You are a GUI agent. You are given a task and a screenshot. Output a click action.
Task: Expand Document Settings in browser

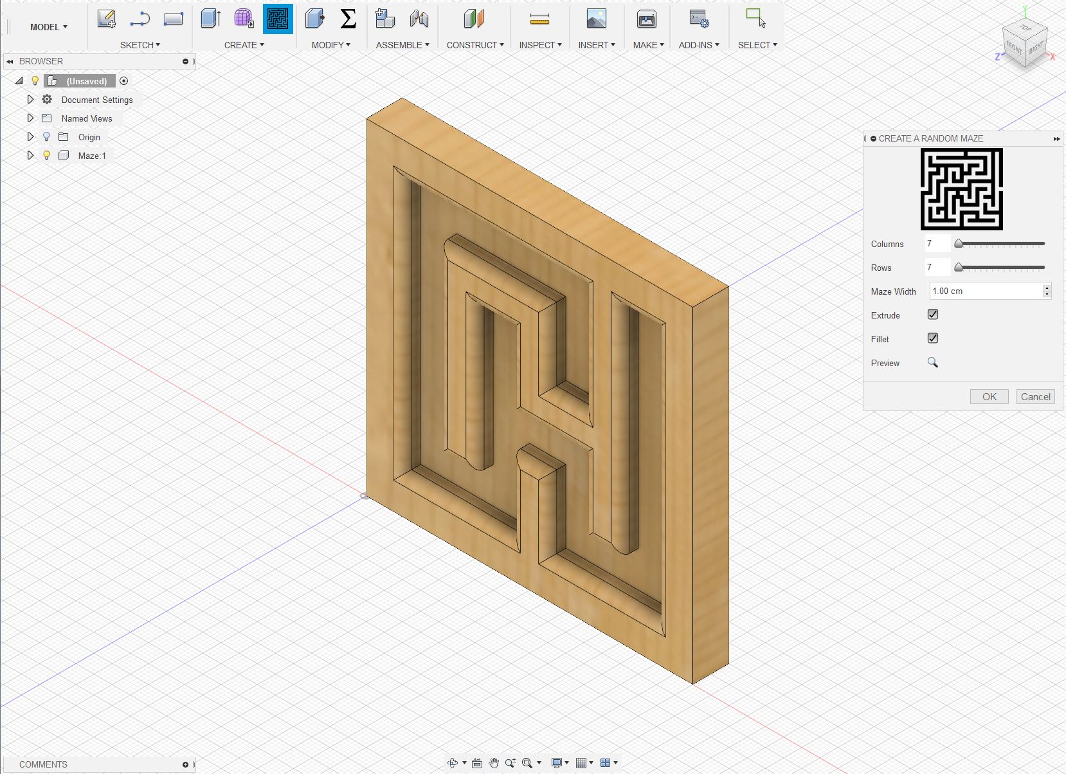(x=30, y=100)
